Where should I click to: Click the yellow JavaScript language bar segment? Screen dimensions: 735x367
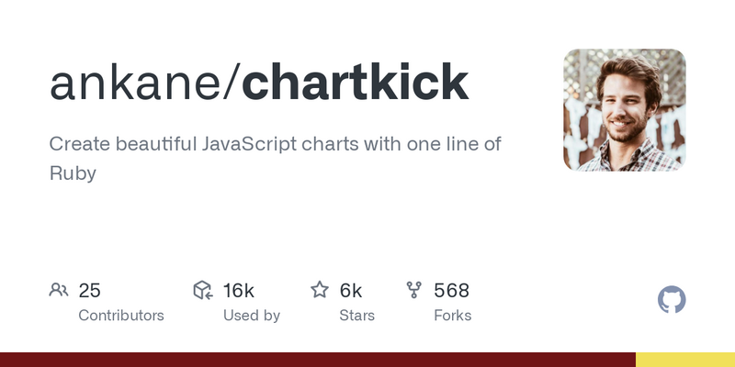(685, 360)
